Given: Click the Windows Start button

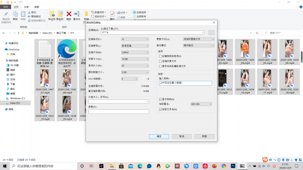Looking at the screenshot, I should point(4,166).
